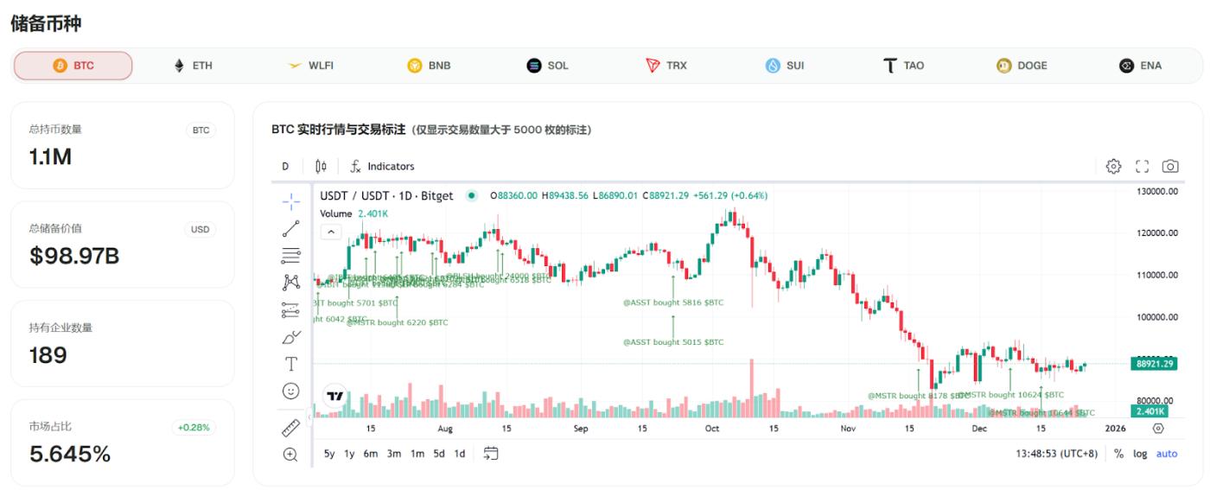Open the Indicators panel

pyautogui.click(x=382, y=166)
